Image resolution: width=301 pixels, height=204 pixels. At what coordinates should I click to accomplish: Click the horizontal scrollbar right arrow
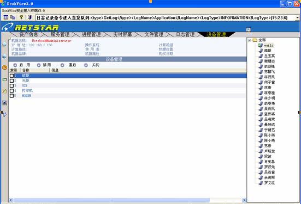point(244,200)
